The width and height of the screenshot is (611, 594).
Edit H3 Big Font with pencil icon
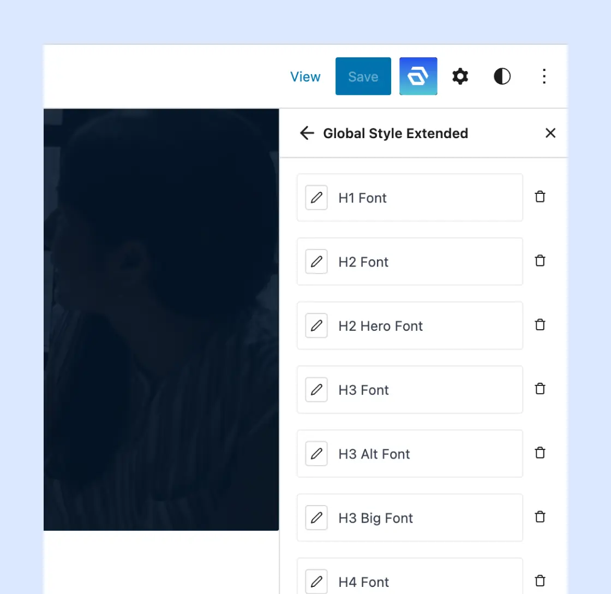pos(316,518)
